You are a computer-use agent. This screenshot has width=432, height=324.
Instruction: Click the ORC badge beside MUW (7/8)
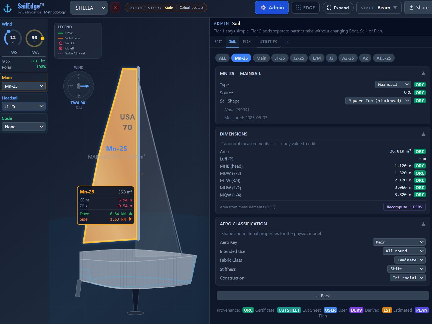(x=420, y=173)
